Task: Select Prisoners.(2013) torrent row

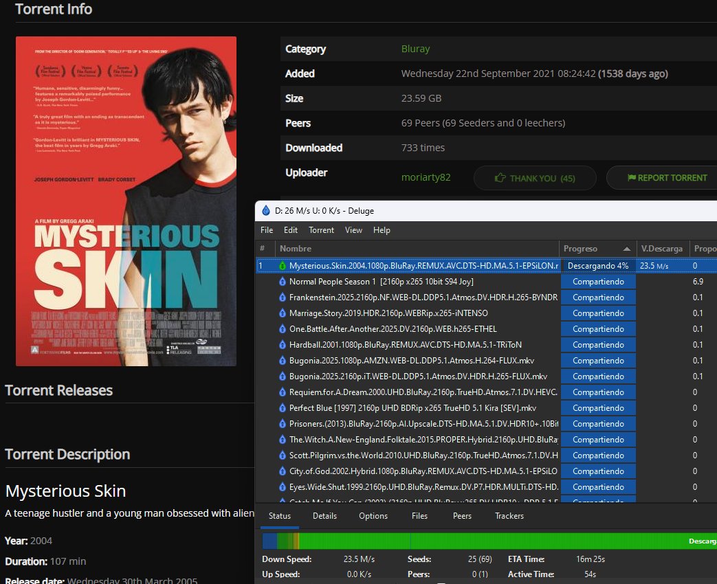Action: tap(486, 424)
